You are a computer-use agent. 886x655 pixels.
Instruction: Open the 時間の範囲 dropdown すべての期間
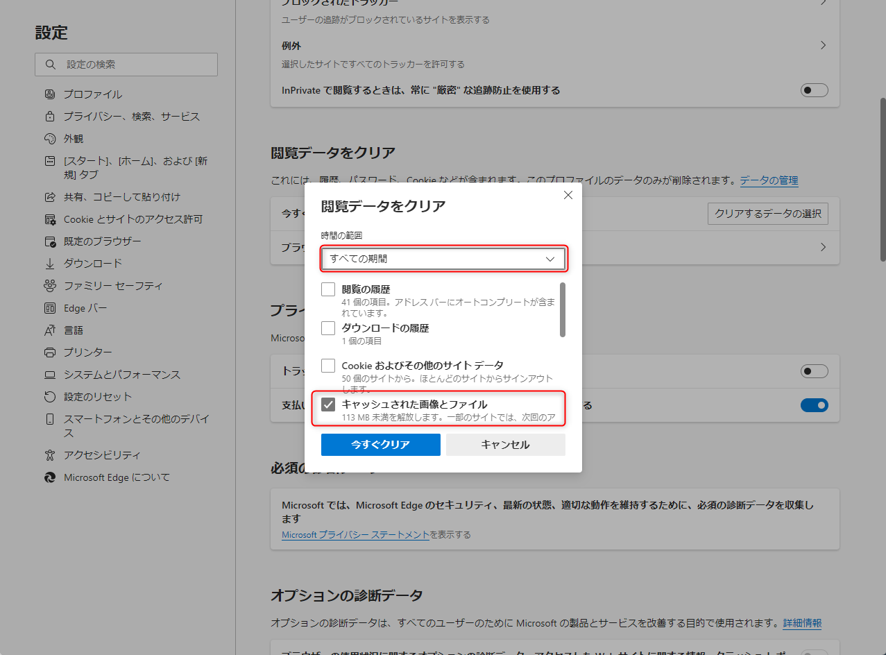443,259
